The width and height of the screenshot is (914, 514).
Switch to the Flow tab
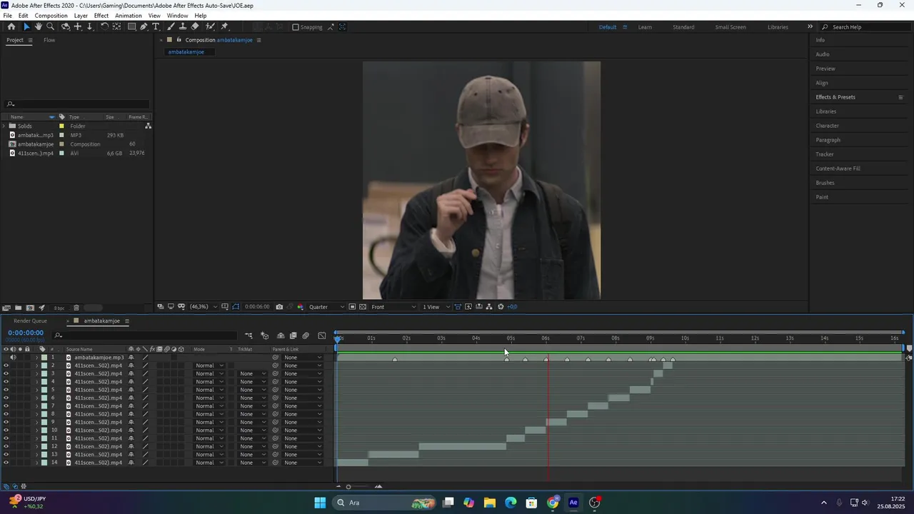(x=49, y=40)
